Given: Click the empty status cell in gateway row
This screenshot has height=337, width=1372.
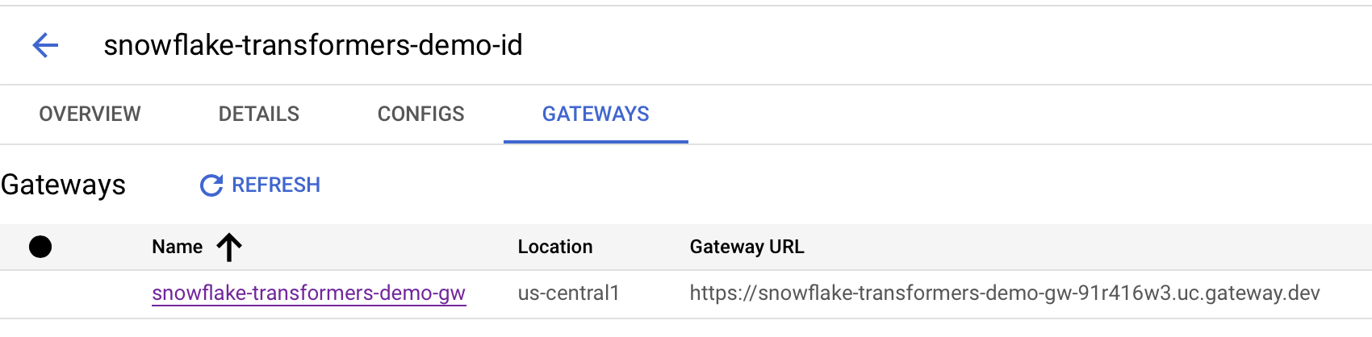Looking at the screenshot, I should coord(40,293).
